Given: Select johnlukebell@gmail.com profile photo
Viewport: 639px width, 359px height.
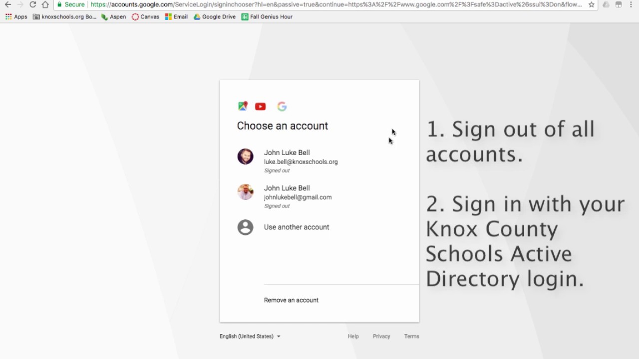Looking at the screenshot, I should click(x=245, y=192).
